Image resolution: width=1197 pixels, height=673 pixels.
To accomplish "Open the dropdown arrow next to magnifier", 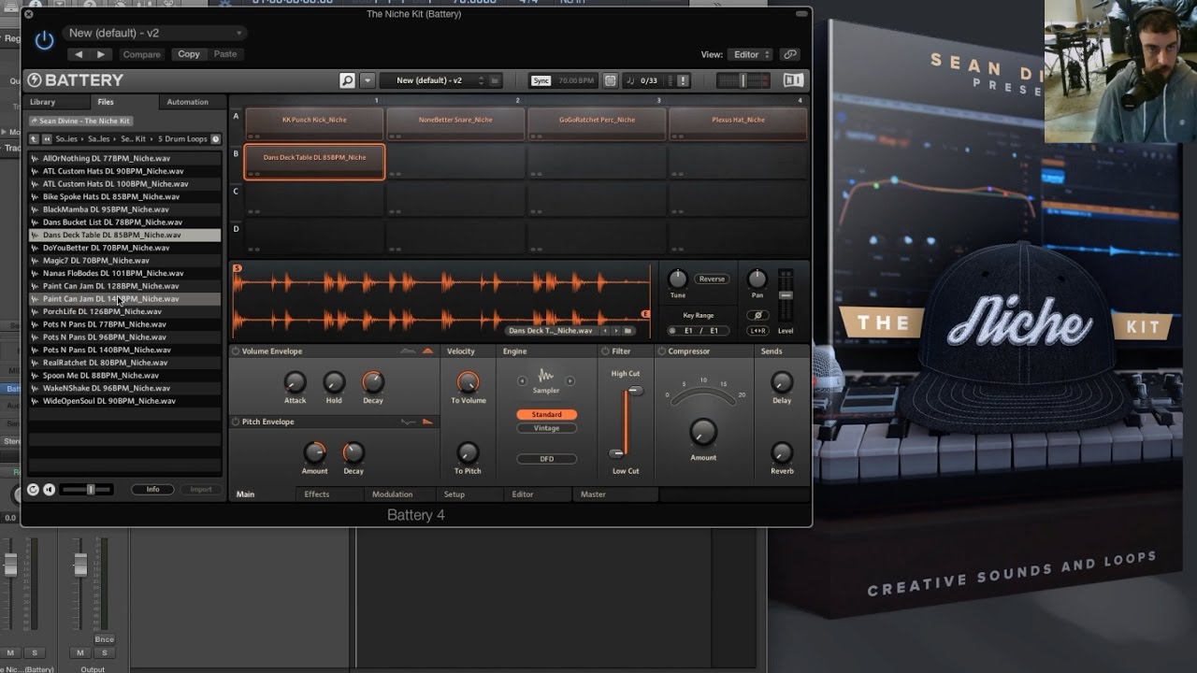I will [x=368, y=80].
